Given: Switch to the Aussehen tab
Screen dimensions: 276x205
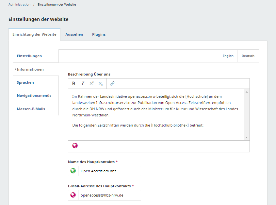Looking at the screenshot, I should point(74,34).
